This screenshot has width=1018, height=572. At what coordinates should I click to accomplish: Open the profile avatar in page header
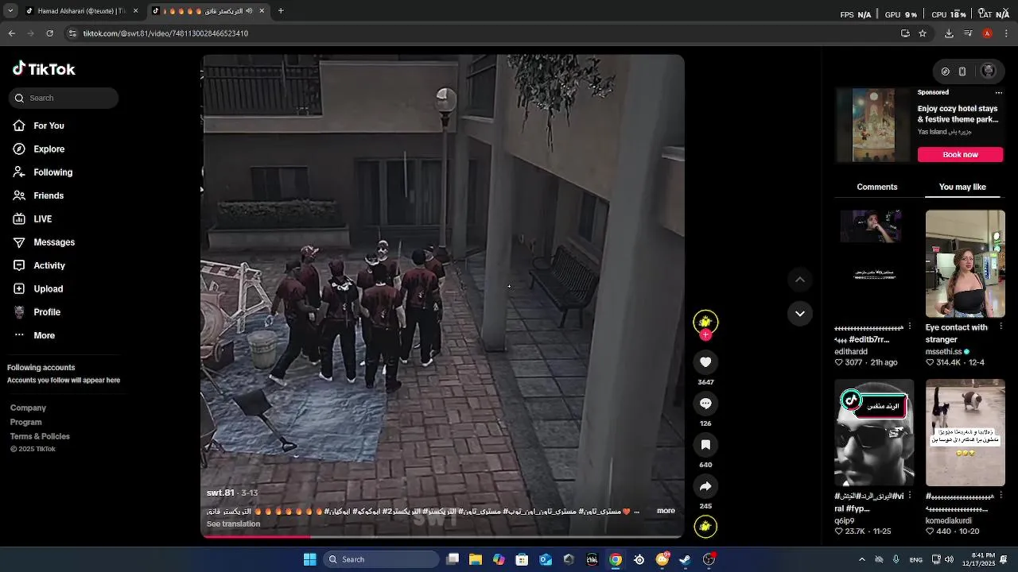pos(989,71)
